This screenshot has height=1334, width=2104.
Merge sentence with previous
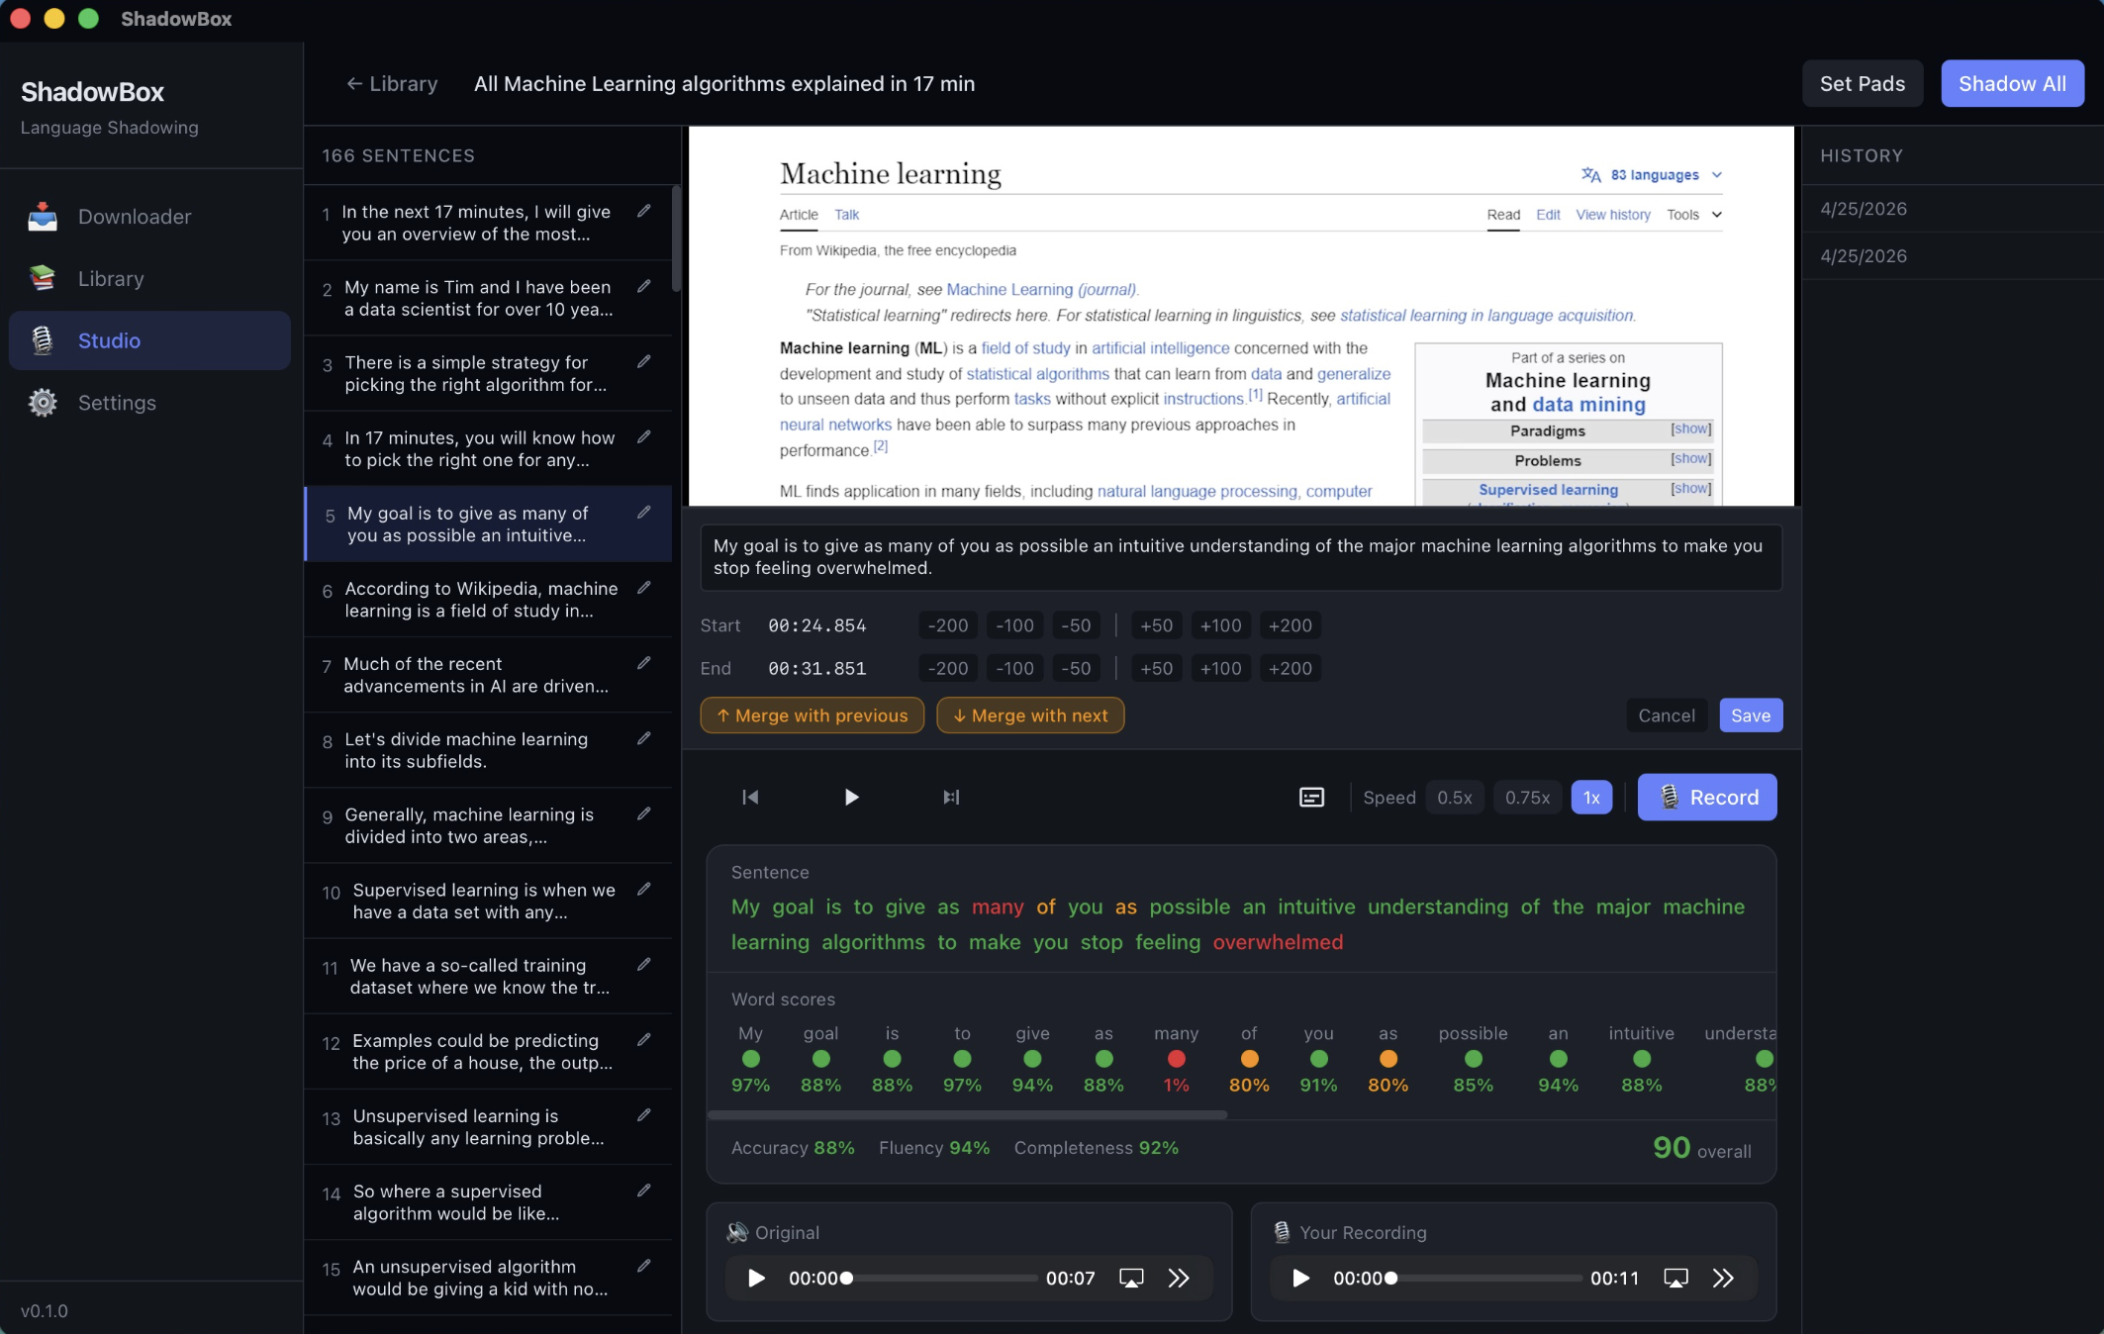[812, 715]
